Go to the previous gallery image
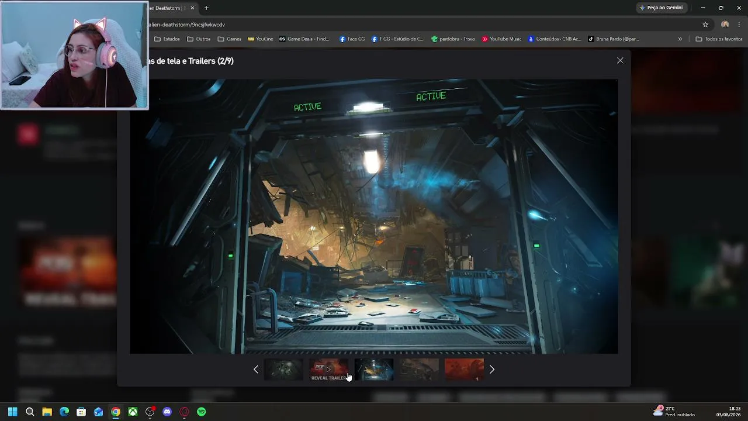The height and width of the screenshot is (421, 748). pyautogui.click(x=256, y=369)
